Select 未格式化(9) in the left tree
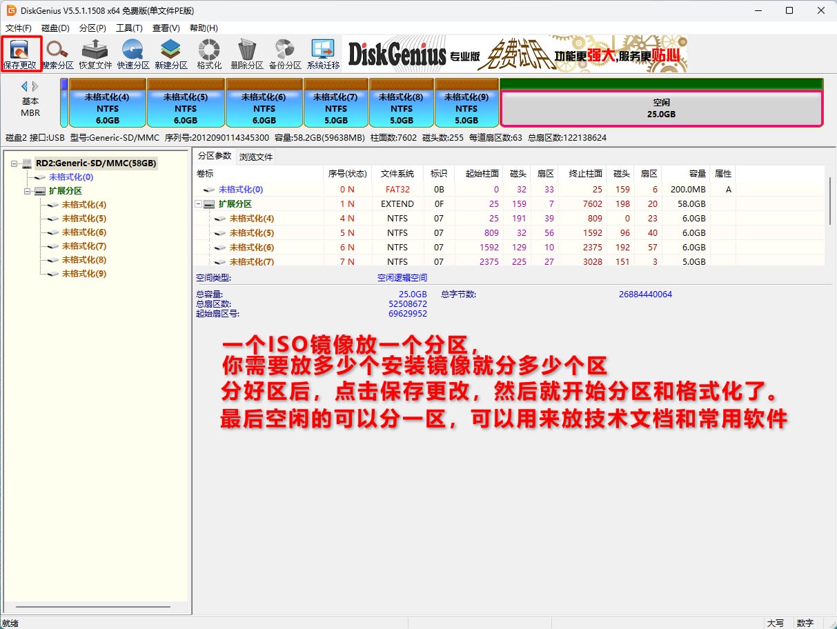This screenshot has width=837, height=629. coord(83,274)
